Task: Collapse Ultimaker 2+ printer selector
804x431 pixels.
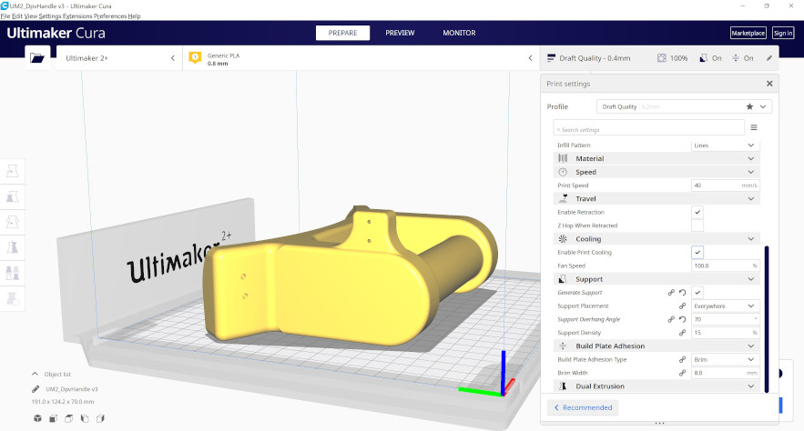Action: tap(173, 58)
